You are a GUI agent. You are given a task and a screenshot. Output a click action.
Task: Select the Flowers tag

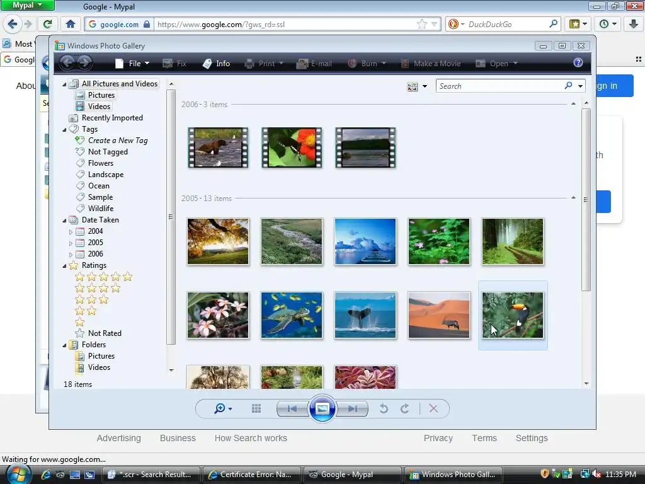tap(94, 163)
